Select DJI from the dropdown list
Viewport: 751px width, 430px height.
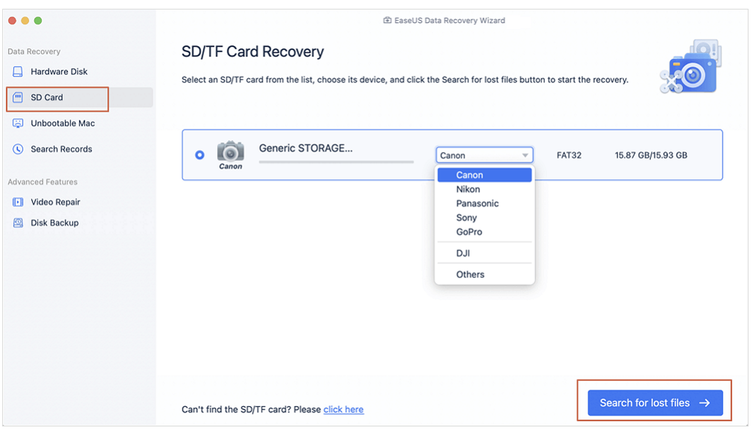(463, 253)
